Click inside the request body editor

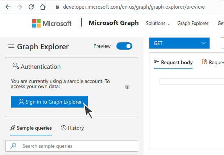click(192, 81)
